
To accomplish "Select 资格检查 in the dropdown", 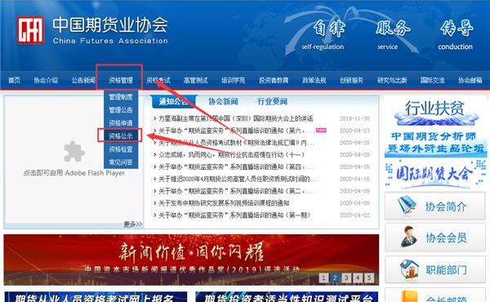I will point(121,149).
